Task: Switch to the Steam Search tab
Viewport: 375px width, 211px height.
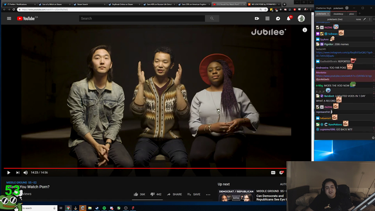Action: [89, 4]
